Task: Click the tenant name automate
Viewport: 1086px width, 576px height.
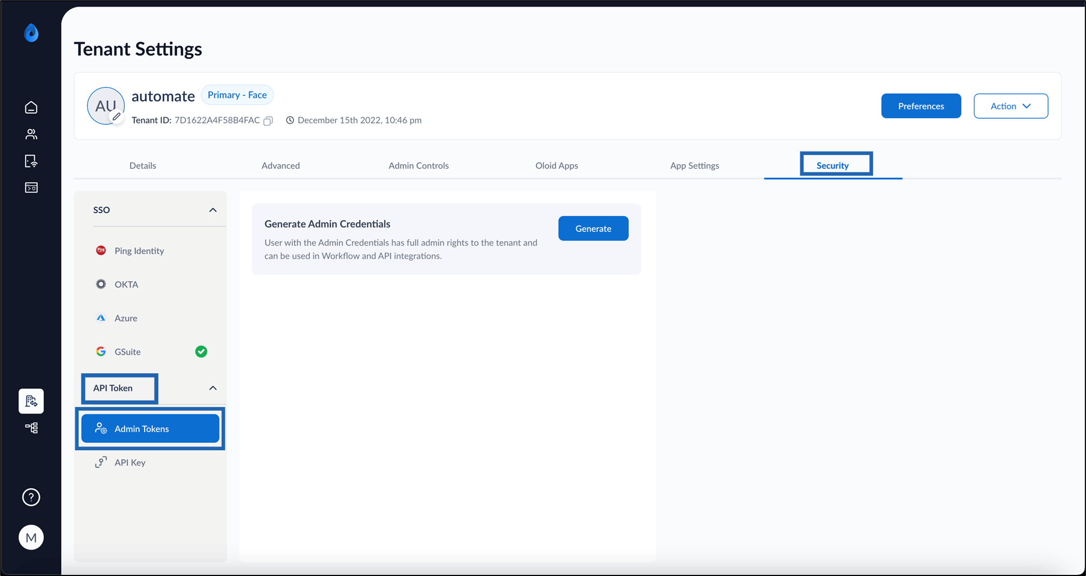Action: click(163, 96)
